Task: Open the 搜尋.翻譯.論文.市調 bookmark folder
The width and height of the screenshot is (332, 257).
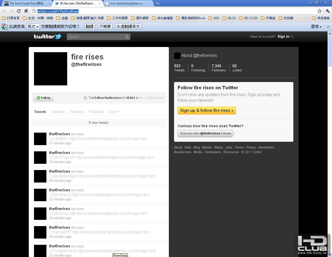Action: 87,18
